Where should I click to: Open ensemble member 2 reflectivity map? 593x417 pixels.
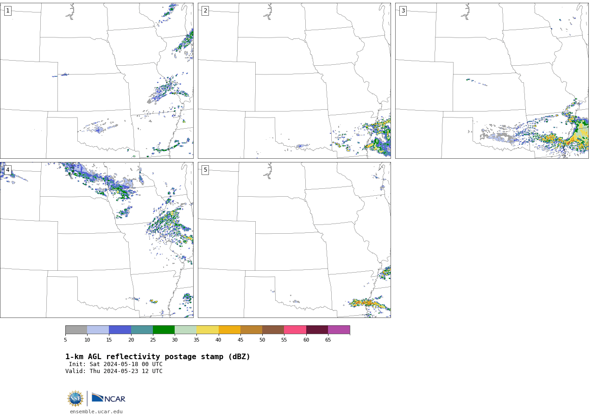point(294,81)
